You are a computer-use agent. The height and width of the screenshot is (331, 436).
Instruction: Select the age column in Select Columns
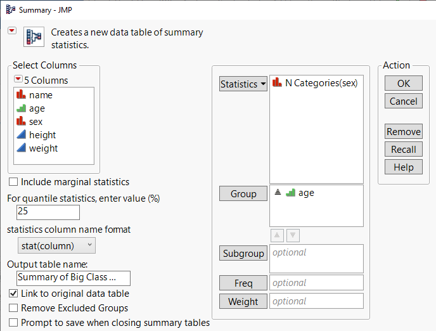(x=37, y=108)
